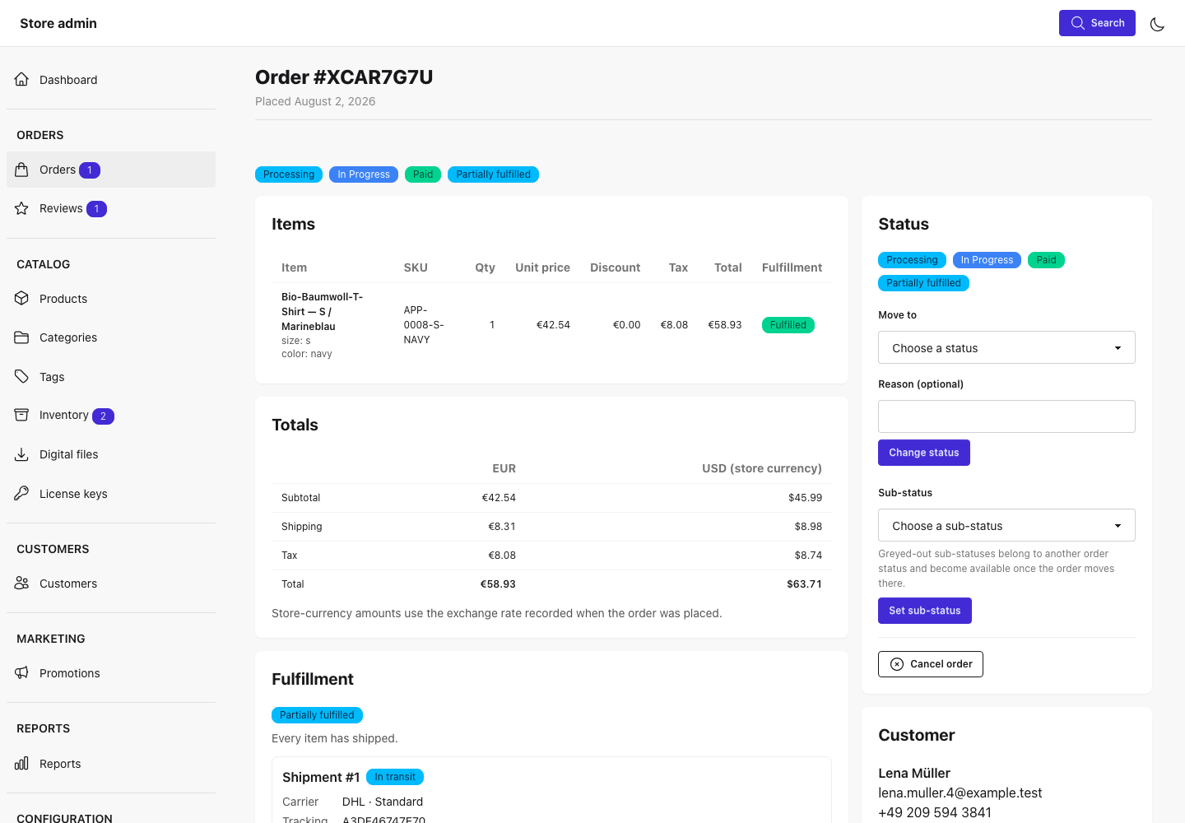Click the Order #XCAR7G7U heading
This screenshot has width=1185, height=823.
[x=344, y=77]
